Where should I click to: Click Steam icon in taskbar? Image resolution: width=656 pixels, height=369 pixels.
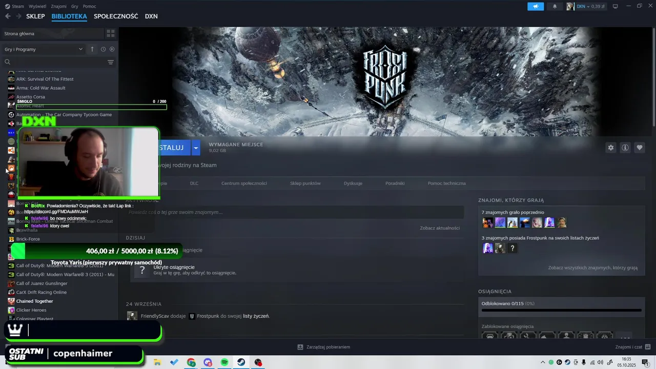241,362
